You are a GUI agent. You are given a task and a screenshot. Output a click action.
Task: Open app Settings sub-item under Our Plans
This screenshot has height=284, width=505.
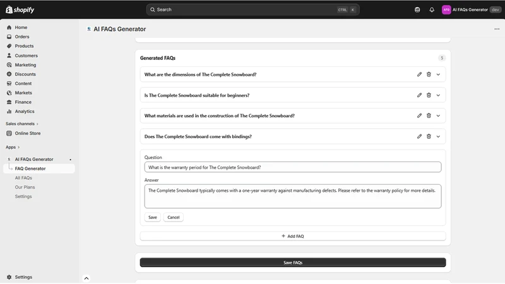(23, 196)
